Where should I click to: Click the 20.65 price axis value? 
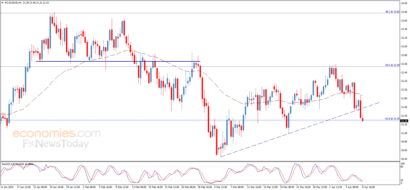coord(404,150)
